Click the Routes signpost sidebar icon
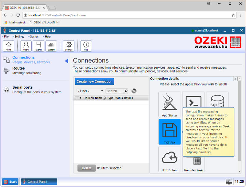The height and width of the screenshot is (187, 246). tap(6, 71)
